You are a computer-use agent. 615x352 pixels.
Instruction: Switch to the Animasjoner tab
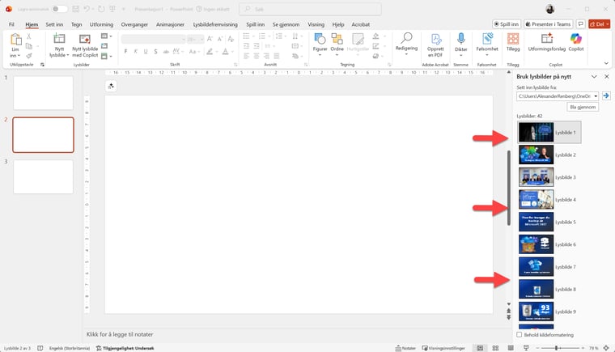[x=170, y=24]
